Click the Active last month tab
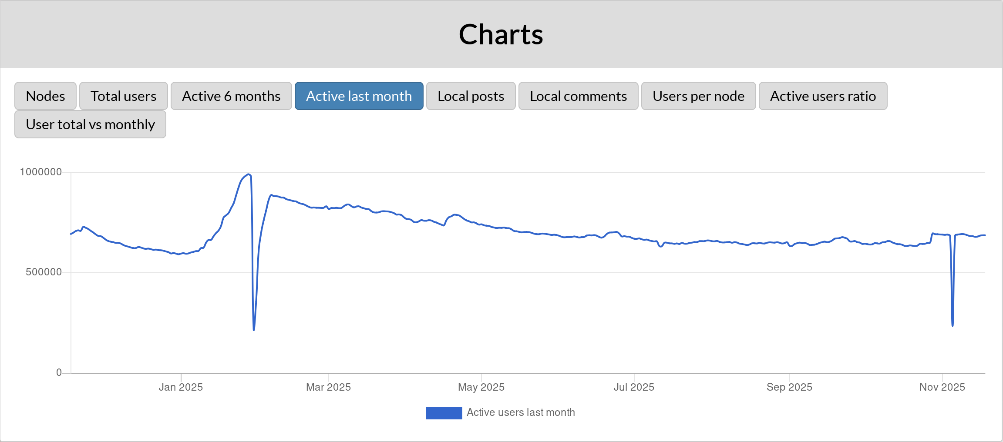This screenshot has width=1003, height=442. [359, 96]
